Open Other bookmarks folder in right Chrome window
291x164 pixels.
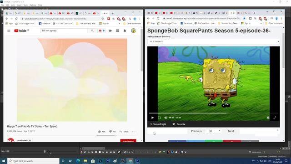click(x=274, y=23)
